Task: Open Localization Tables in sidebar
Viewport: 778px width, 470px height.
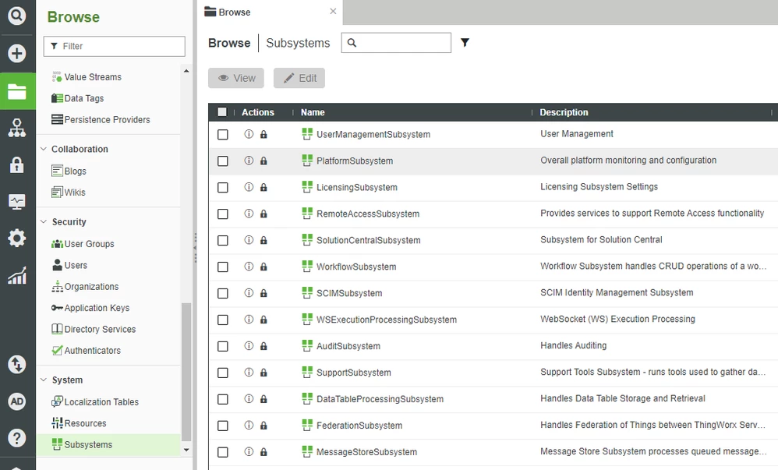Action: (x=95, y=402)
